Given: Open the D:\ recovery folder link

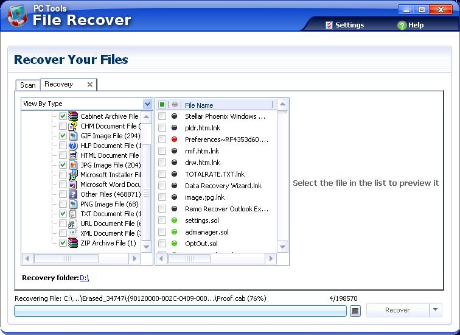Looking at the screenshot, I should pos(85,278).
